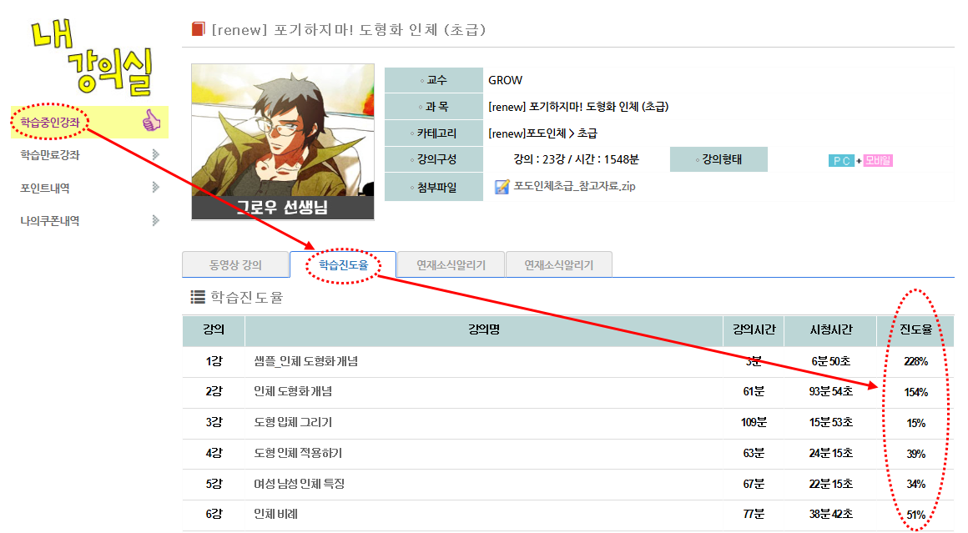968x533 pixels.
Task: Open lecture 인체 도형화 개념 in row 2강
Action: tap(293, 392)
